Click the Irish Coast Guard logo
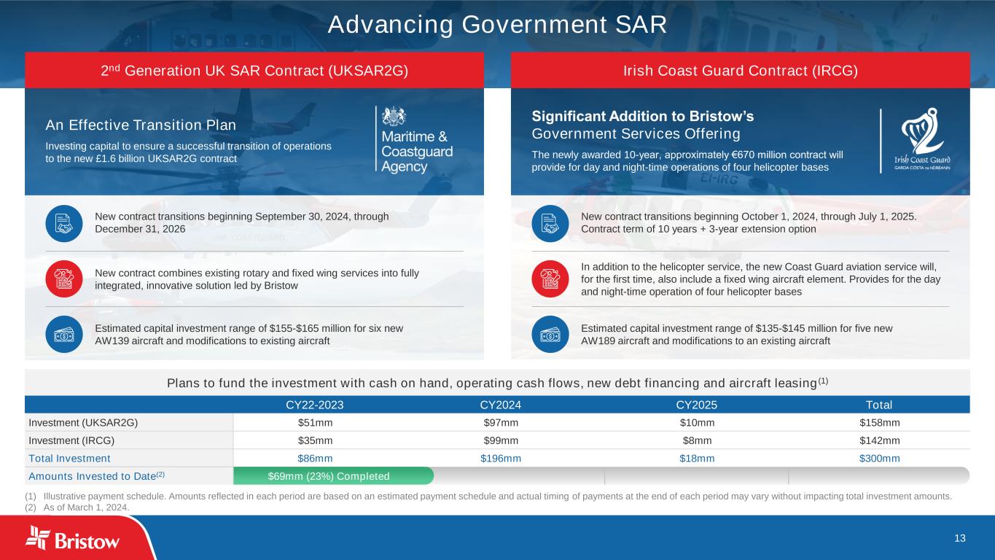 click(921, 140)
